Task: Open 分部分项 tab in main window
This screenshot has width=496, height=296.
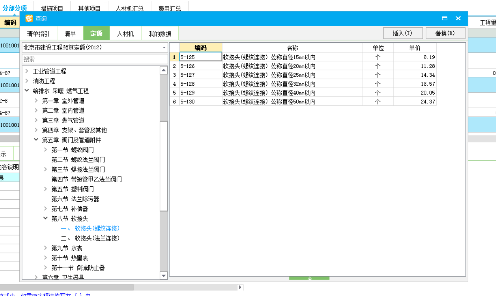Action: [x=15, y=7]
